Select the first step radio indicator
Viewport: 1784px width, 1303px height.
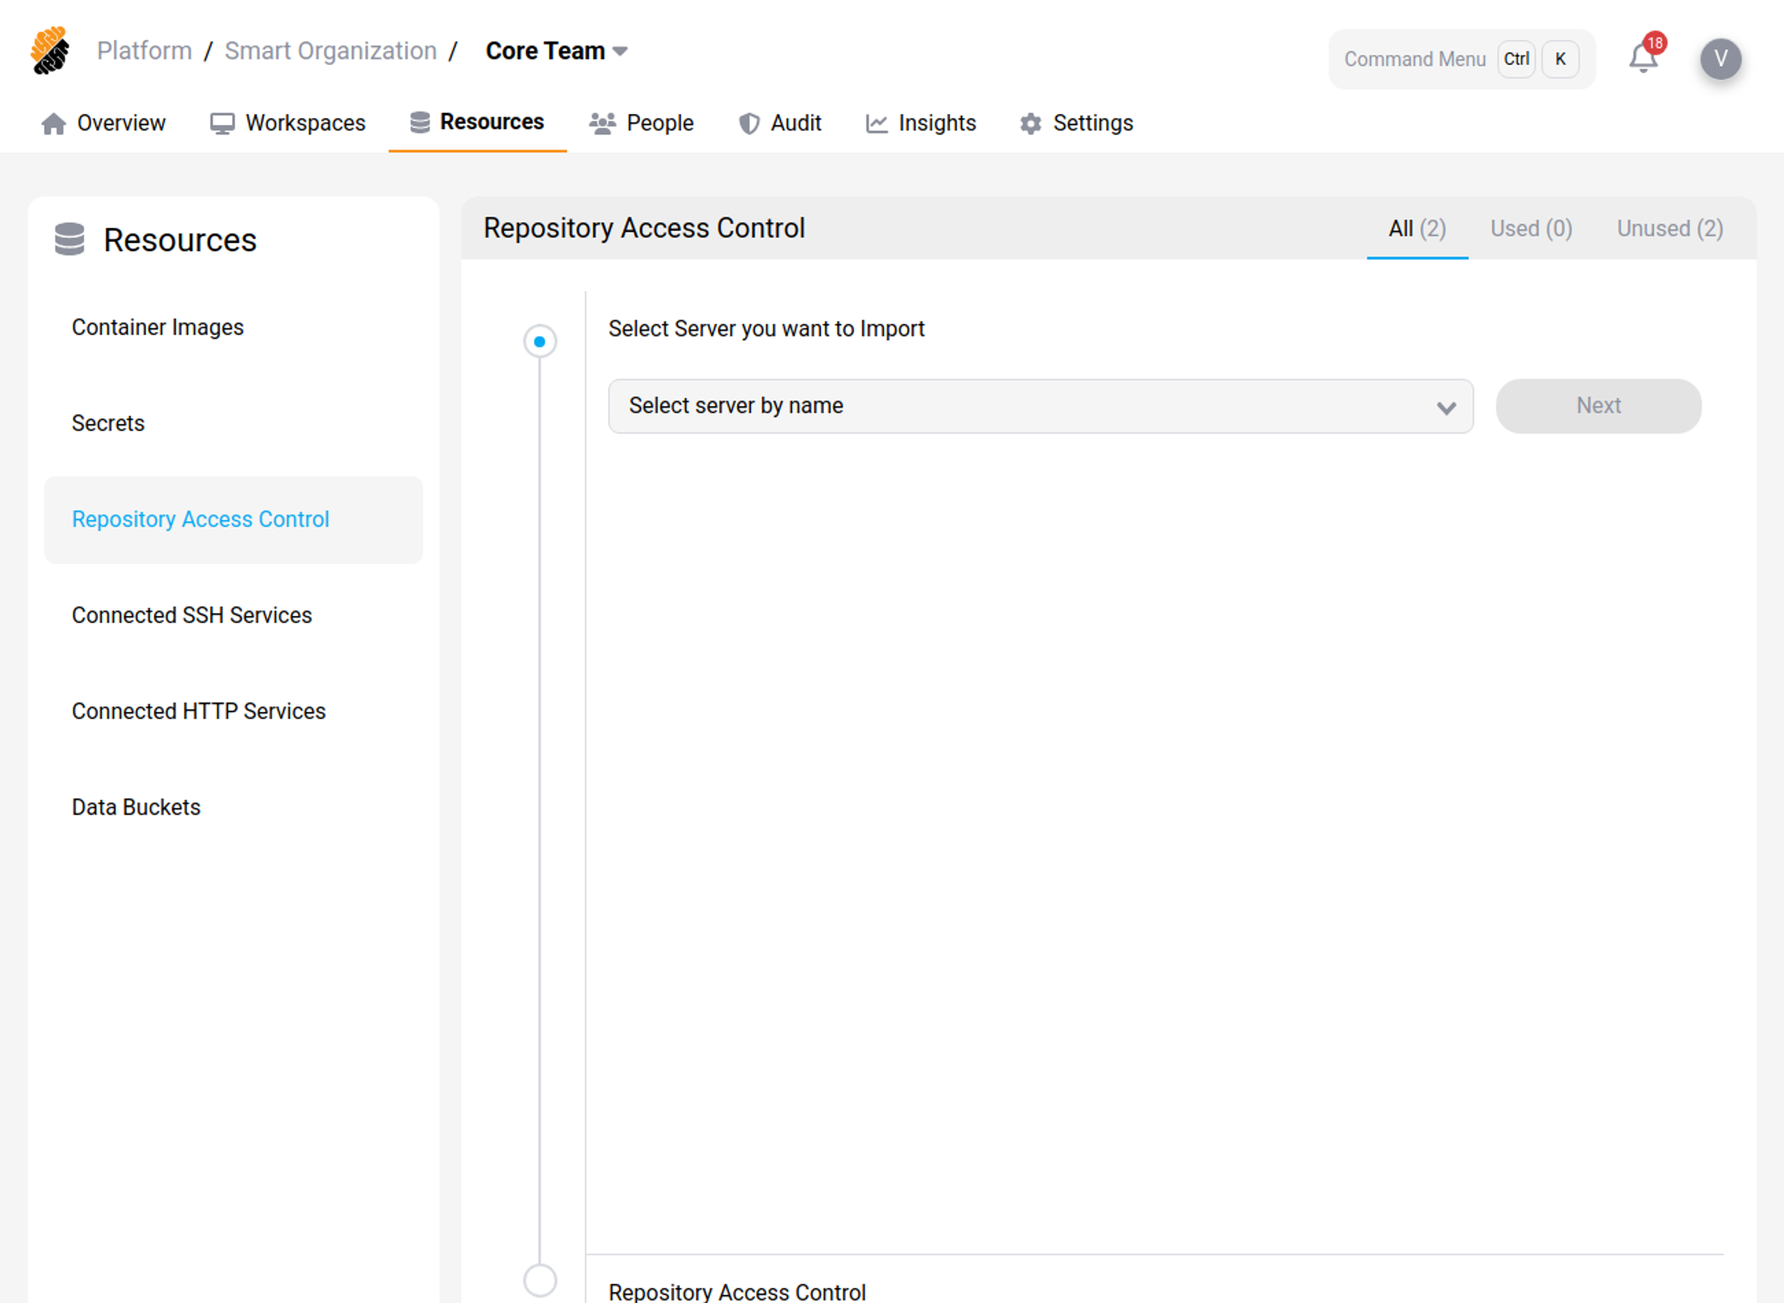(x=540, y=341)
